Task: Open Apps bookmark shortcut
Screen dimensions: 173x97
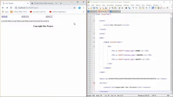Action: (x=5, y=12)
